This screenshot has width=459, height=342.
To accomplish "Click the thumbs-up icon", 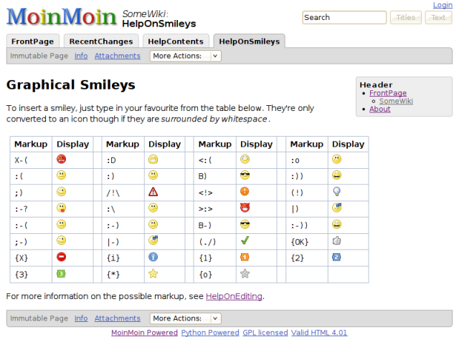I will (337, 241).
